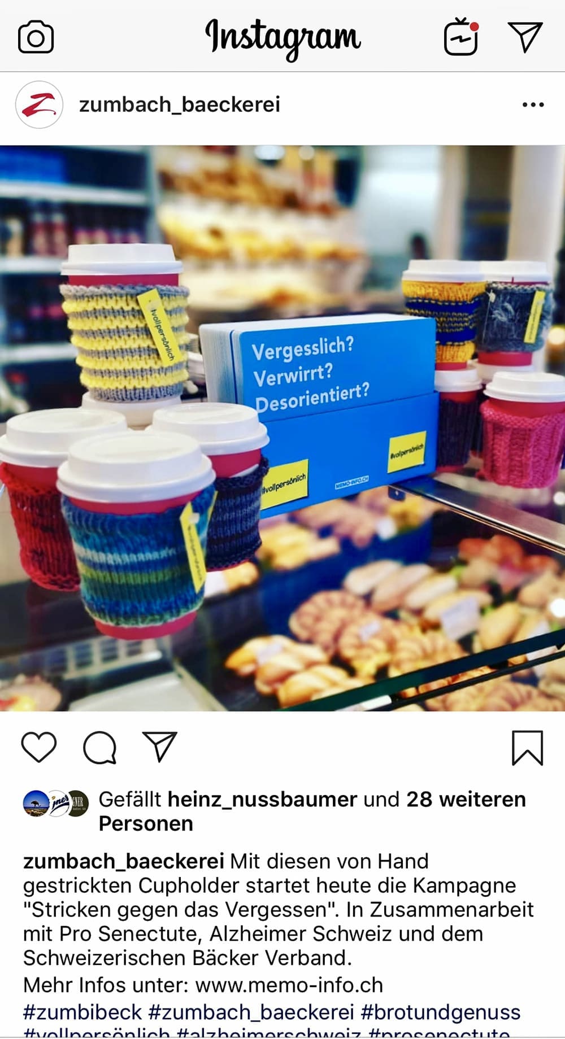Viewport: 565px width, 1039px height.
Task: Open three-dot post options menu
Action: (x=533, y=104)
